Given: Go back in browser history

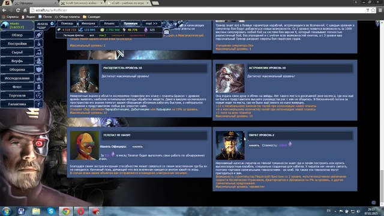Looking at the screenshot, I should 4,10.
